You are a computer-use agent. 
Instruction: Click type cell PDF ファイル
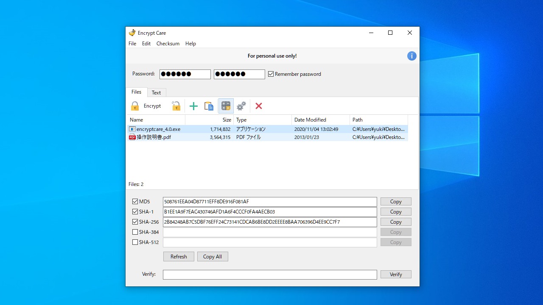pyautogui.click(x=248, y=137)
